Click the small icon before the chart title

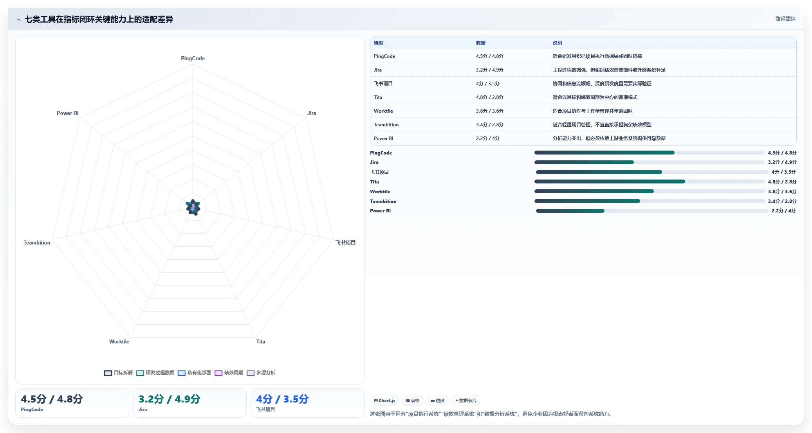(x=18, y=20)
